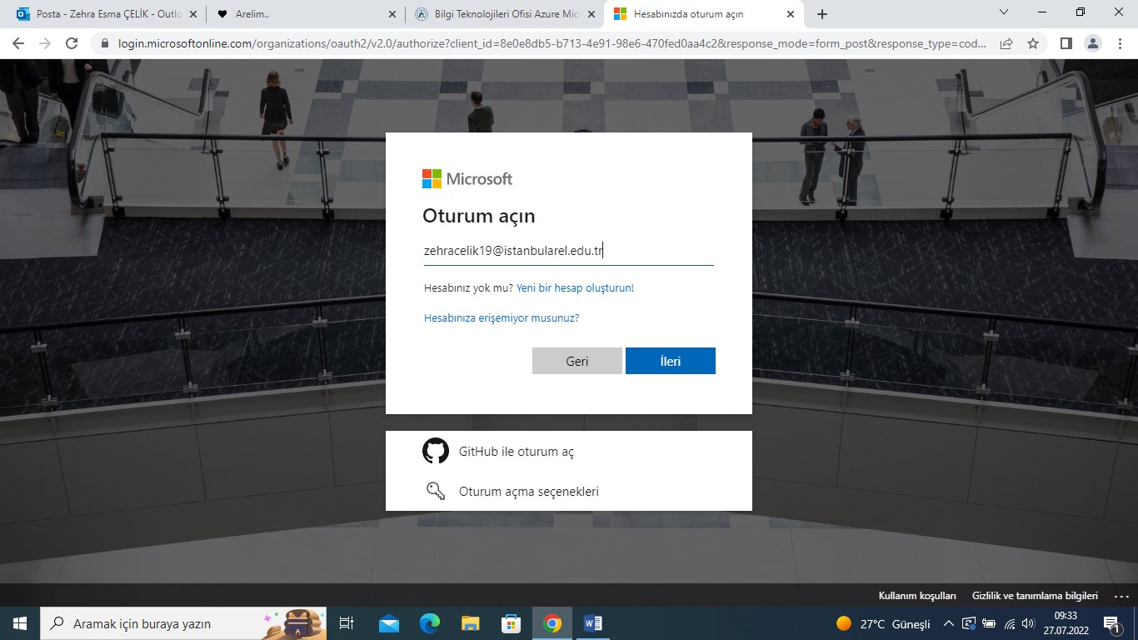This screenshot has height=640, width=1138.
Task: Open Gizlilik ve tanımlama bilgileri link
Action: [x=1035, y=596]
